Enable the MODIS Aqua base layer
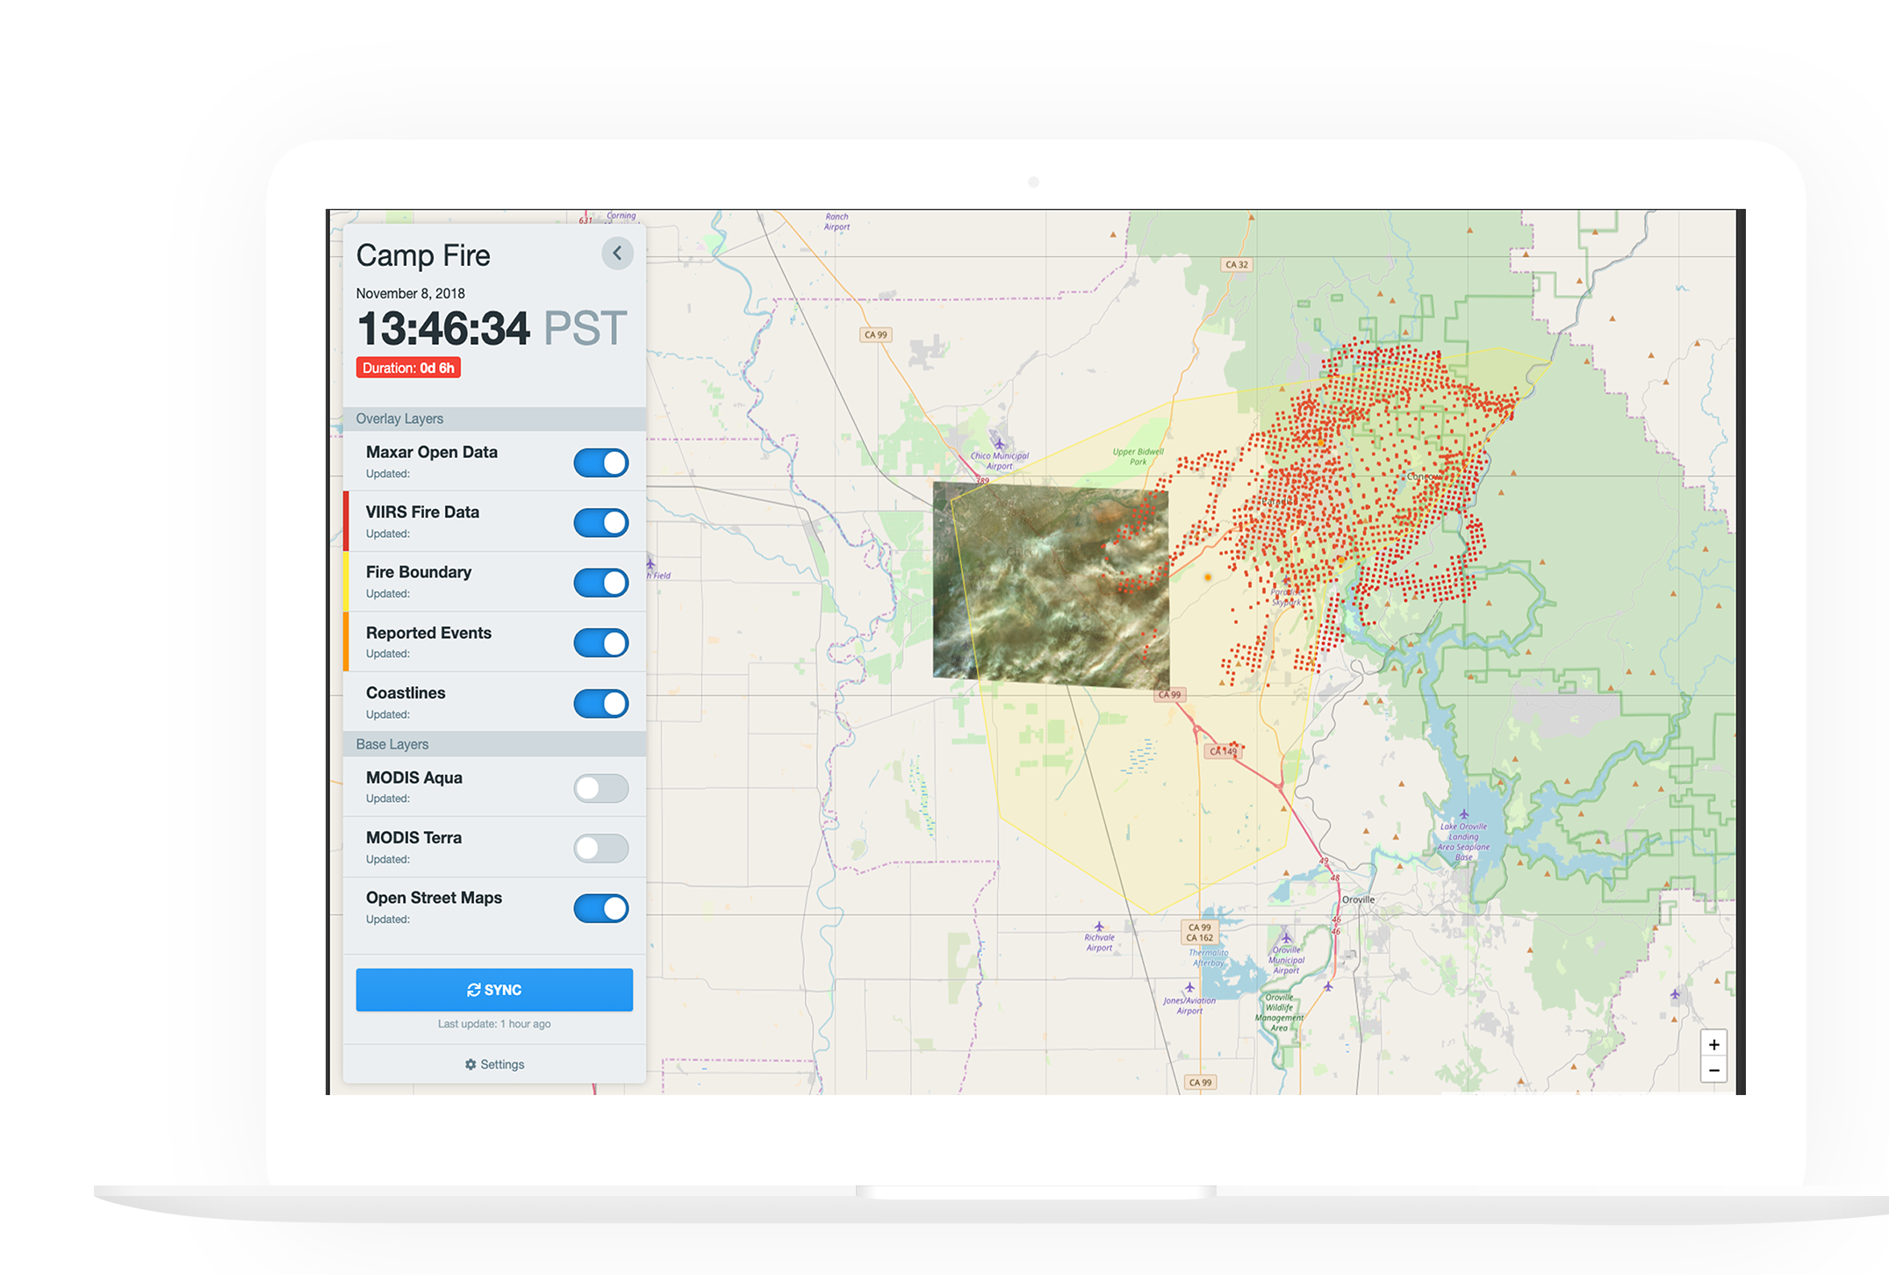This screenshot has width=1889, height=1275. (601, 788)
